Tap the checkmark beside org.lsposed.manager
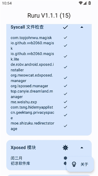This screenshot has width=98, height=176. point(65,86)
